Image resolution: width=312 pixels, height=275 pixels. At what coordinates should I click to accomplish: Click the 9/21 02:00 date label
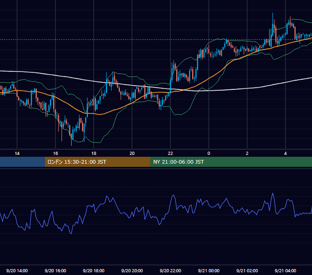click(x=247, y=270)
